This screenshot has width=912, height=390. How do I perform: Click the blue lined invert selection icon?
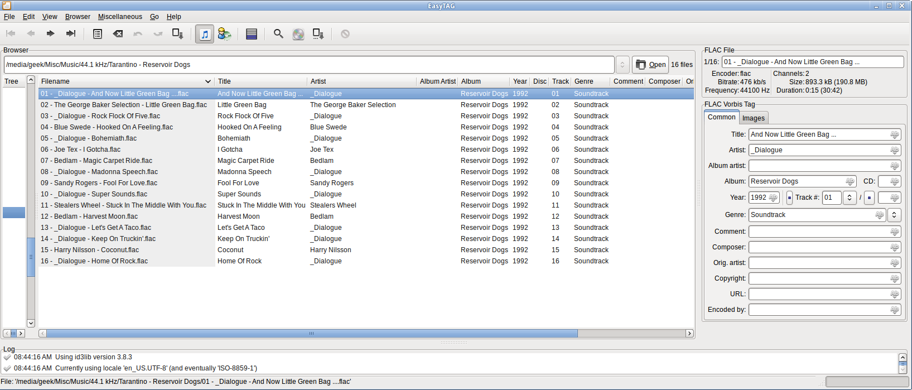(252, 34)
